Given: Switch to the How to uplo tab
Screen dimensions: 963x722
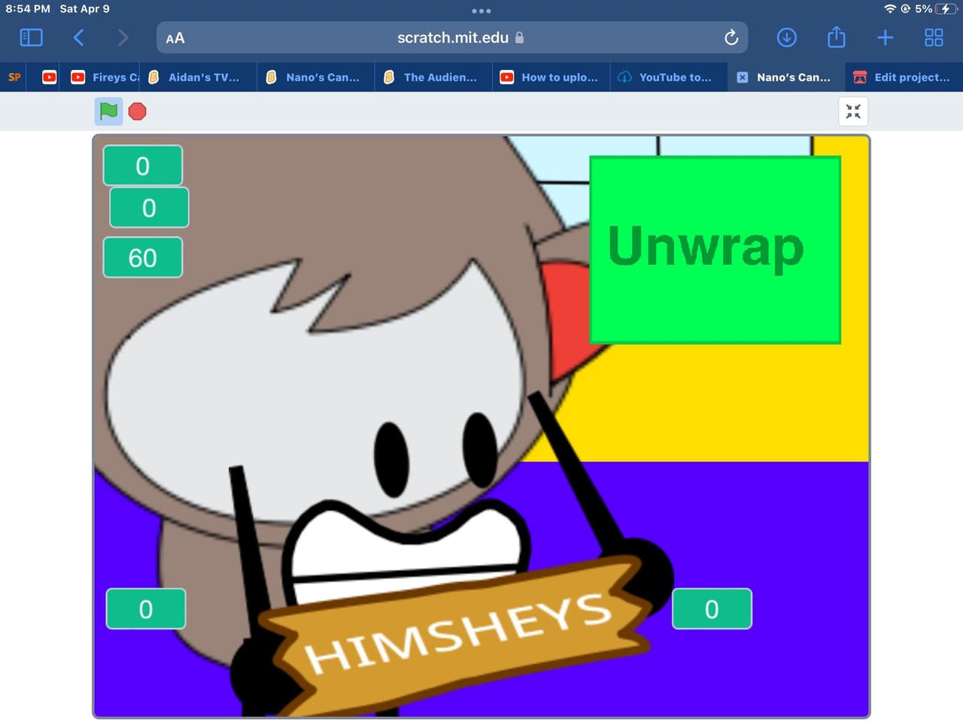Looking at the screenshot, I should (551, 77).
